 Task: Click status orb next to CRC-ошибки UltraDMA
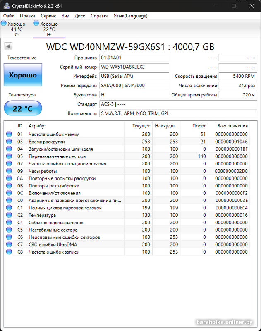click(x=9, y=245)
